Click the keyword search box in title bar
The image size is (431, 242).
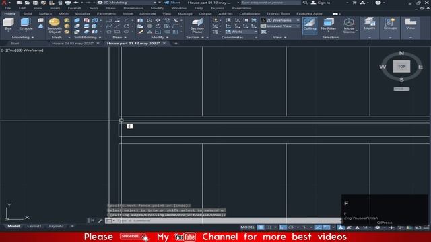click(x=271, y=3)
